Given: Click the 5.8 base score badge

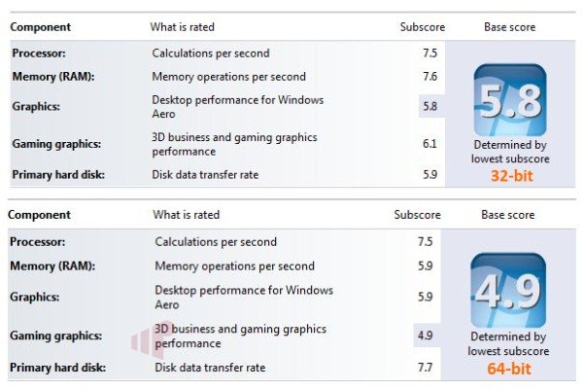Looking at the screenshot, I should coord(510,100).
